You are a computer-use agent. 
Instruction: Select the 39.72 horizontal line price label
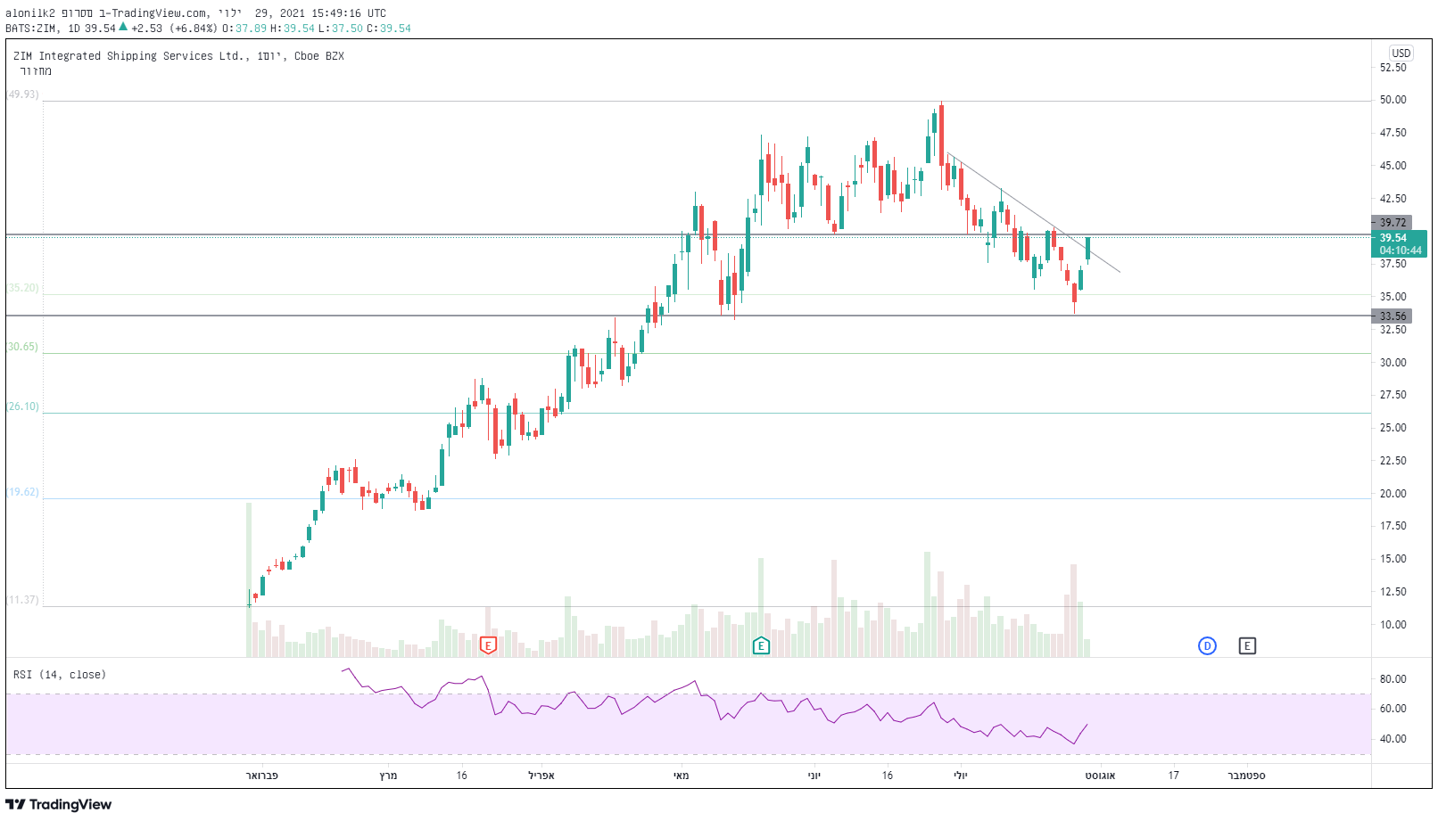(x=1393, y=222)
